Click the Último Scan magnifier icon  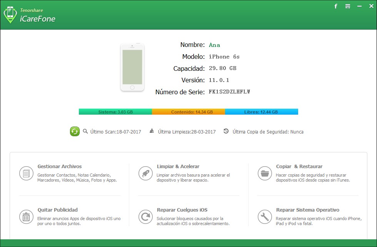pos(85,131)
